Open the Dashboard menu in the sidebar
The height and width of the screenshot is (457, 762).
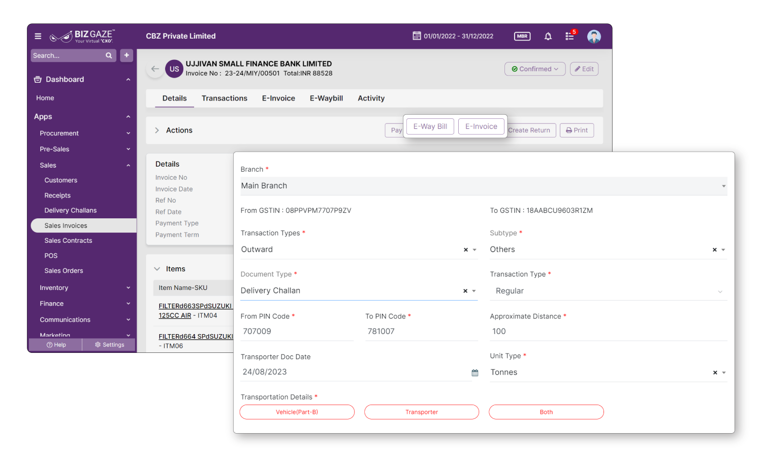tap(82, 79)
